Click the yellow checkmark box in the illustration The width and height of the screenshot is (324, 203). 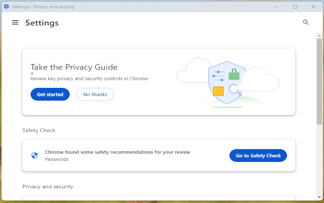218,91
